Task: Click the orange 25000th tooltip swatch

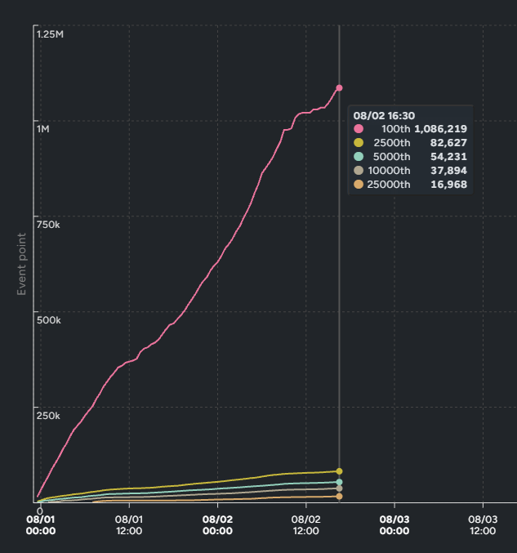Action: tap(359, 184)
